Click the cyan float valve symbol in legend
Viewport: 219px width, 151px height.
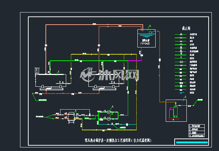pos(182,93)
